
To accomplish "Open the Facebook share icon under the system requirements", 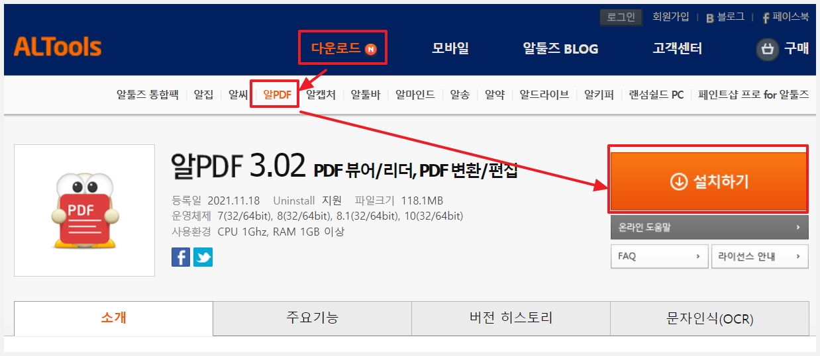I will point(181,257).
